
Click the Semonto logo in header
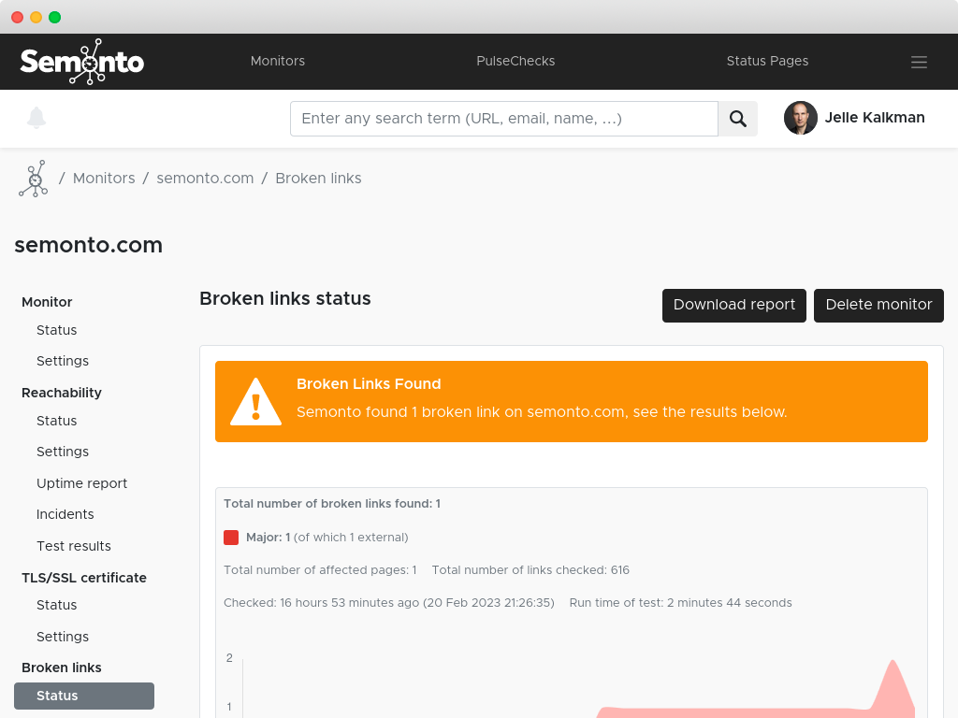(x=82, y=62)
